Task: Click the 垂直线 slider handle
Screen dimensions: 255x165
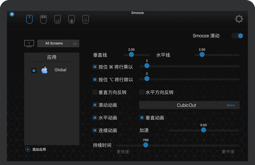Action: click(131, 55)
